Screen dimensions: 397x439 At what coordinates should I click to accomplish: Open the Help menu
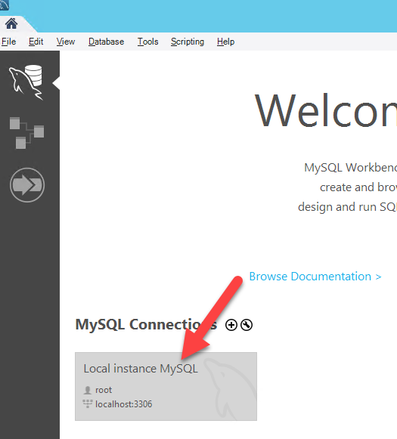pos(225,42)
